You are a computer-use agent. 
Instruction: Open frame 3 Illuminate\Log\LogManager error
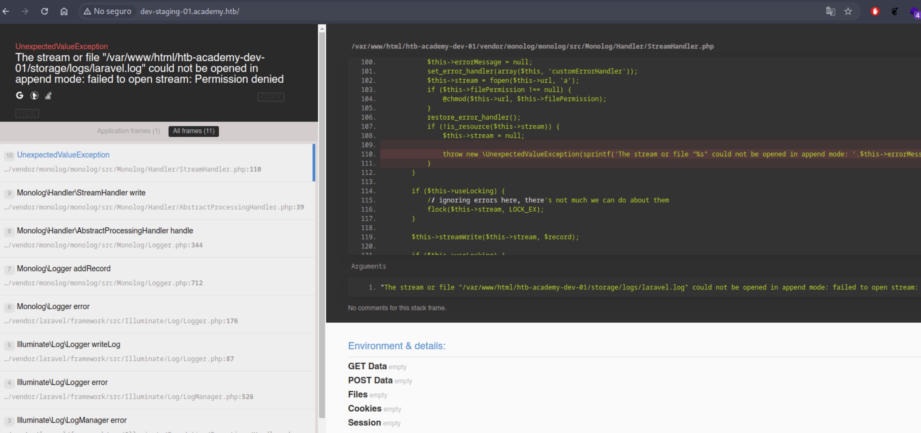[157, 421]
